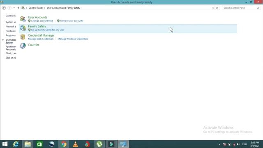This screenshot has height=148, width=263.
Task: Open Programs sidebar link
Action: (x=11, y=35)
